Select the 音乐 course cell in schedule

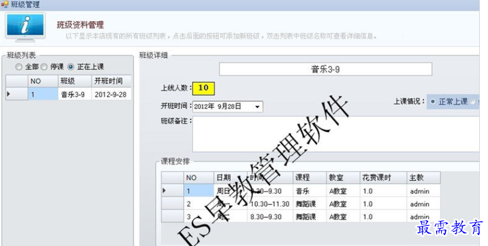(x=310, y=190)
